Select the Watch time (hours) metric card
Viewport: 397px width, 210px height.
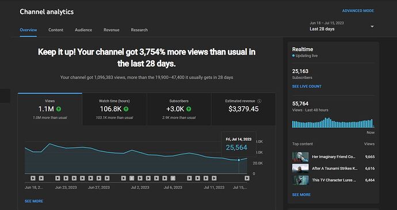pyautogui.click(x=114, y=109)
